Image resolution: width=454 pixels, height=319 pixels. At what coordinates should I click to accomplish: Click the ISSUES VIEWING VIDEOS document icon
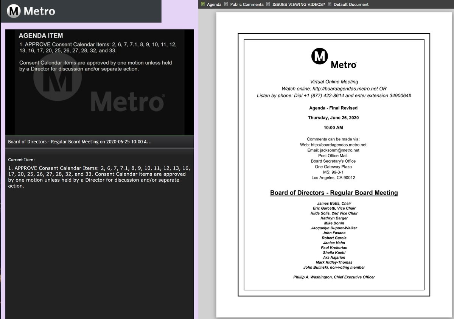point(268,4)
